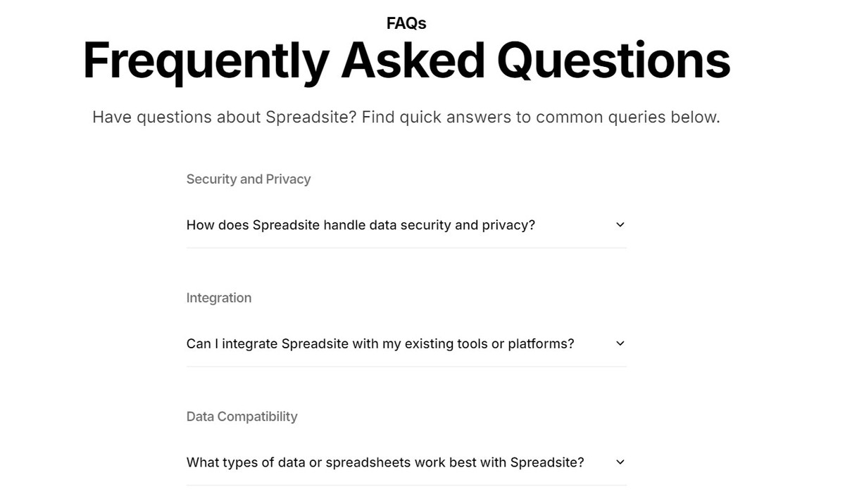This screenshot has width=845, height=501.
Task: Expand 'Can I integrate Spreadsite' question
Action: (x=406, y=344)
